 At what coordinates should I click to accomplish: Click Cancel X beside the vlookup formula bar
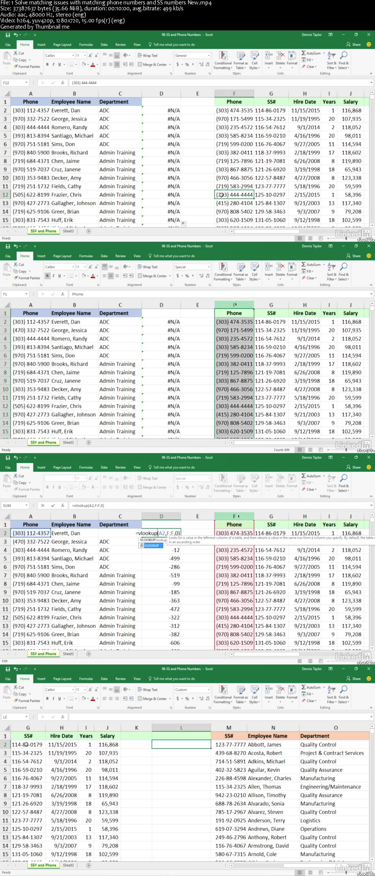(42, 505)
